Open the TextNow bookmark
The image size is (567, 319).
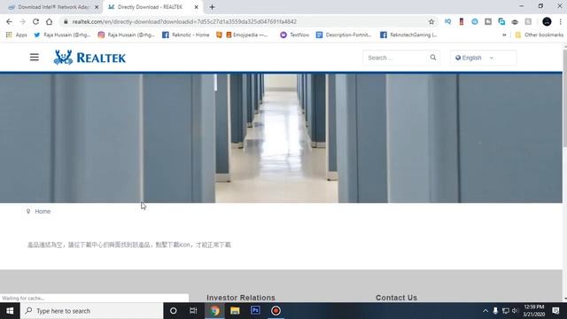(295, 35)
